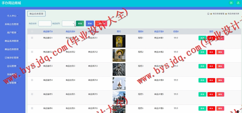Viewport: 242px width, 113px height.
Task: Click 查看 for 商品编号3
Action: (202, 66)
